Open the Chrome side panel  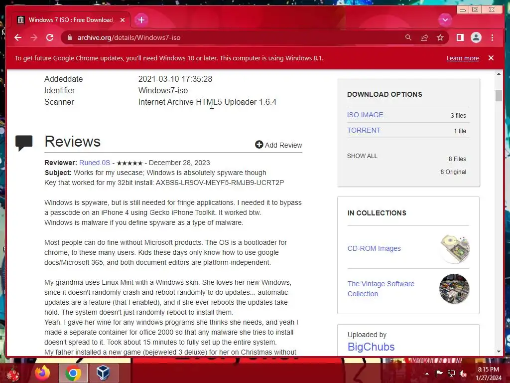pos(460,37)
